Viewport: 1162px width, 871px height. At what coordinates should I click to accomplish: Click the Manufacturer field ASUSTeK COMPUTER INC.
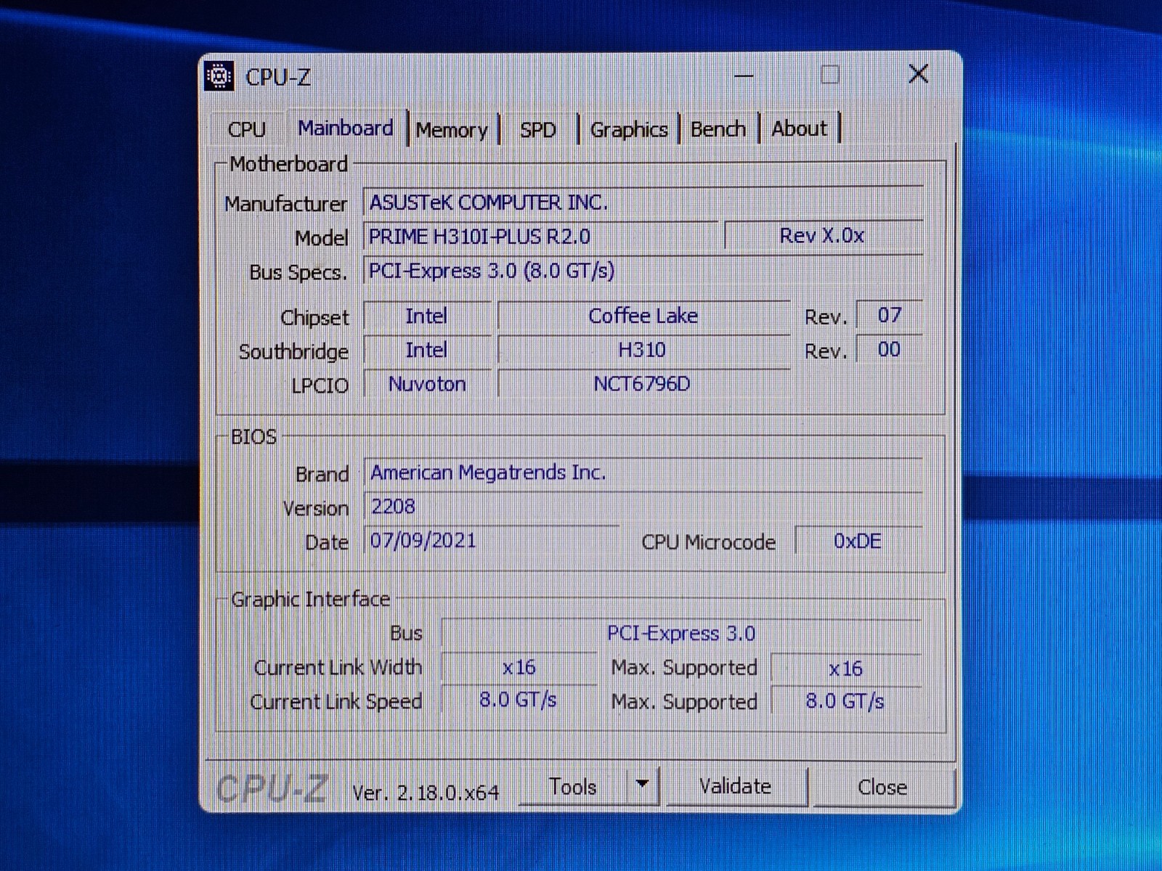pyautogui.click(x=643, y=202)
